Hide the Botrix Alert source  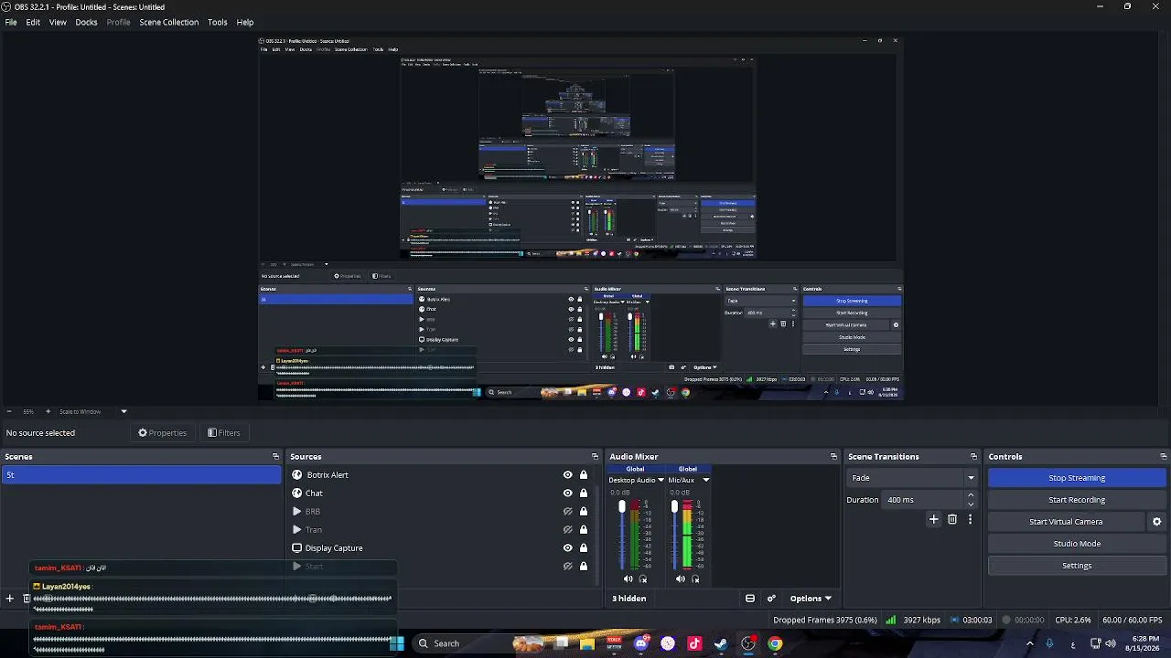point(567,475)
